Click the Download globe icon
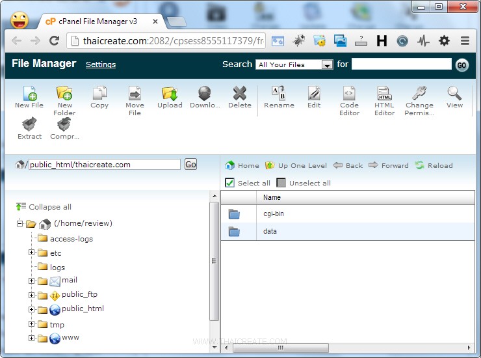 205,93
